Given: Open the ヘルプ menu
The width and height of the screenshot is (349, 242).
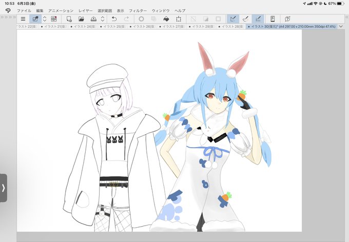Looking at the screenshot, I should [x=180, y=11].
